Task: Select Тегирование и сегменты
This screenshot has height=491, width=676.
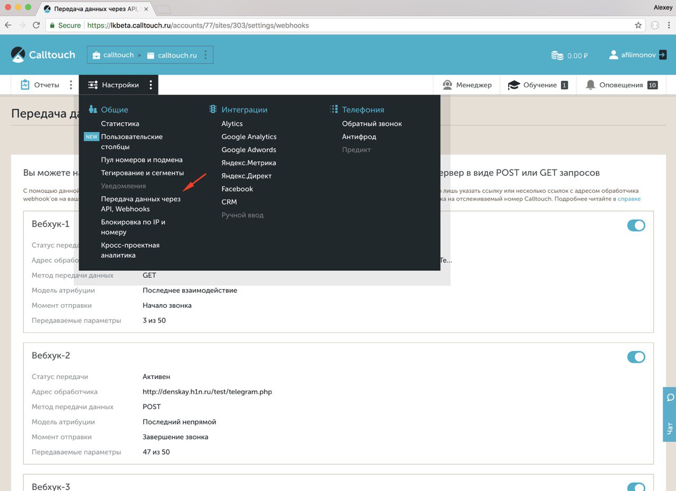Action: [143, 173]
